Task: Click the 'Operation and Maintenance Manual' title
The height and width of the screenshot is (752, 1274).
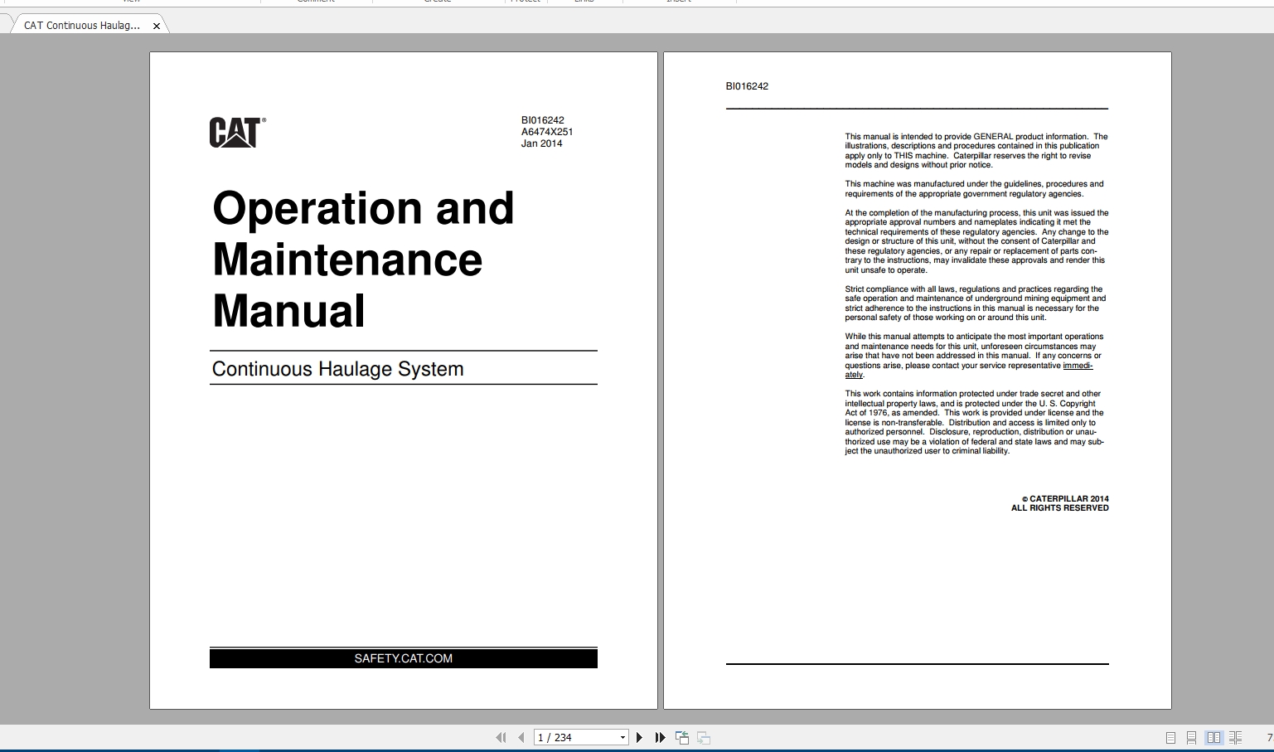Action: coord(363,259)
